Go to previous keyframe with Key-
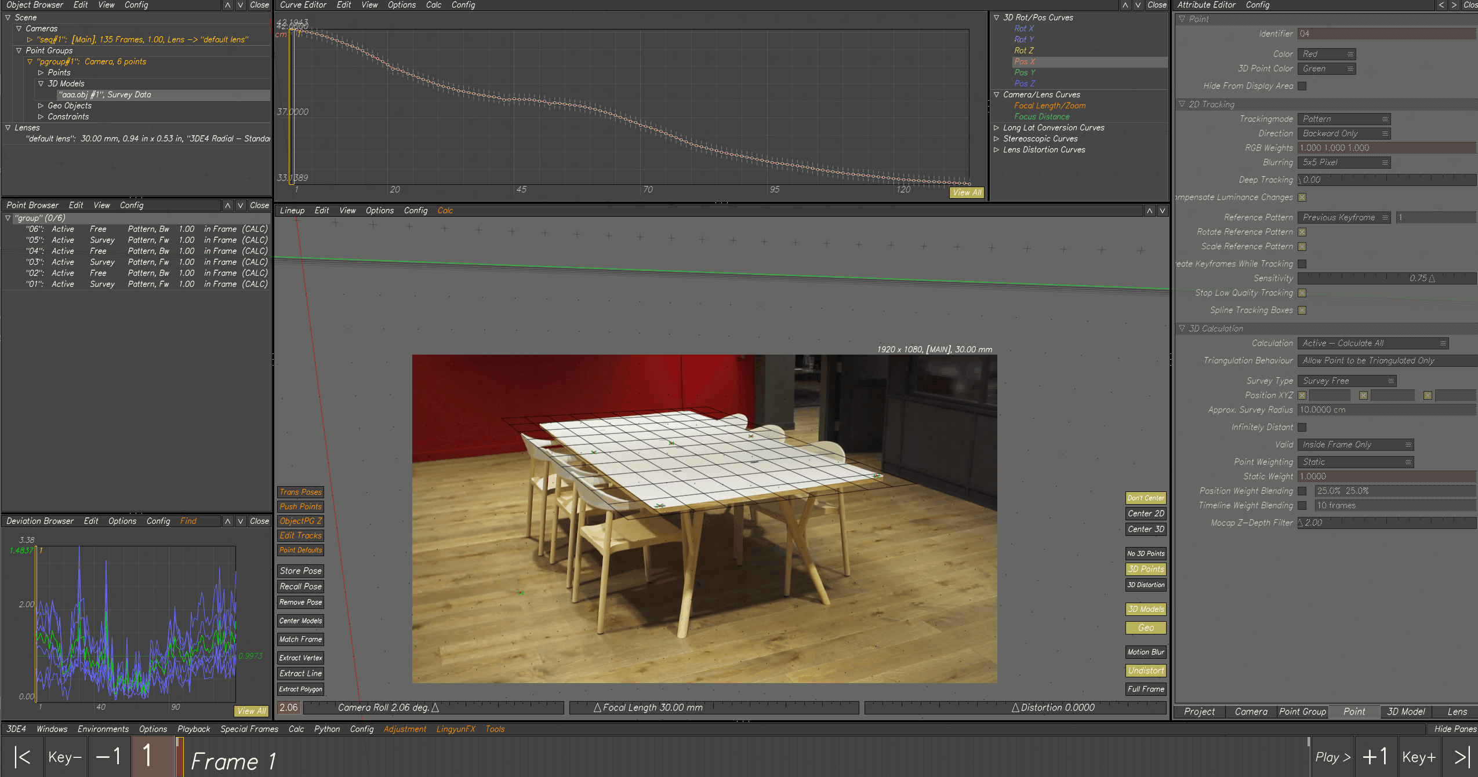 pyautogui.click(x=65, y=757)
